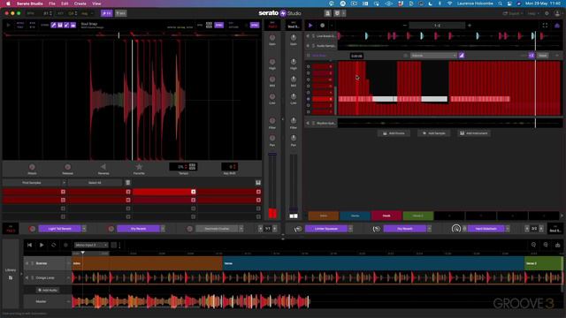This screenshot has width=566, height=318.
Task: Open the Light Tail Reverb effect dropdown
Action: pyautogui.click(x=84, y=229)
